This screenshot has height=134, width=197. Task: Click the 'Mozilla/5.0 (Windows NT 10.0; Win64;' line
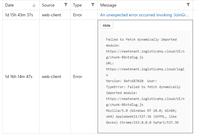click(x=141, y=111)
